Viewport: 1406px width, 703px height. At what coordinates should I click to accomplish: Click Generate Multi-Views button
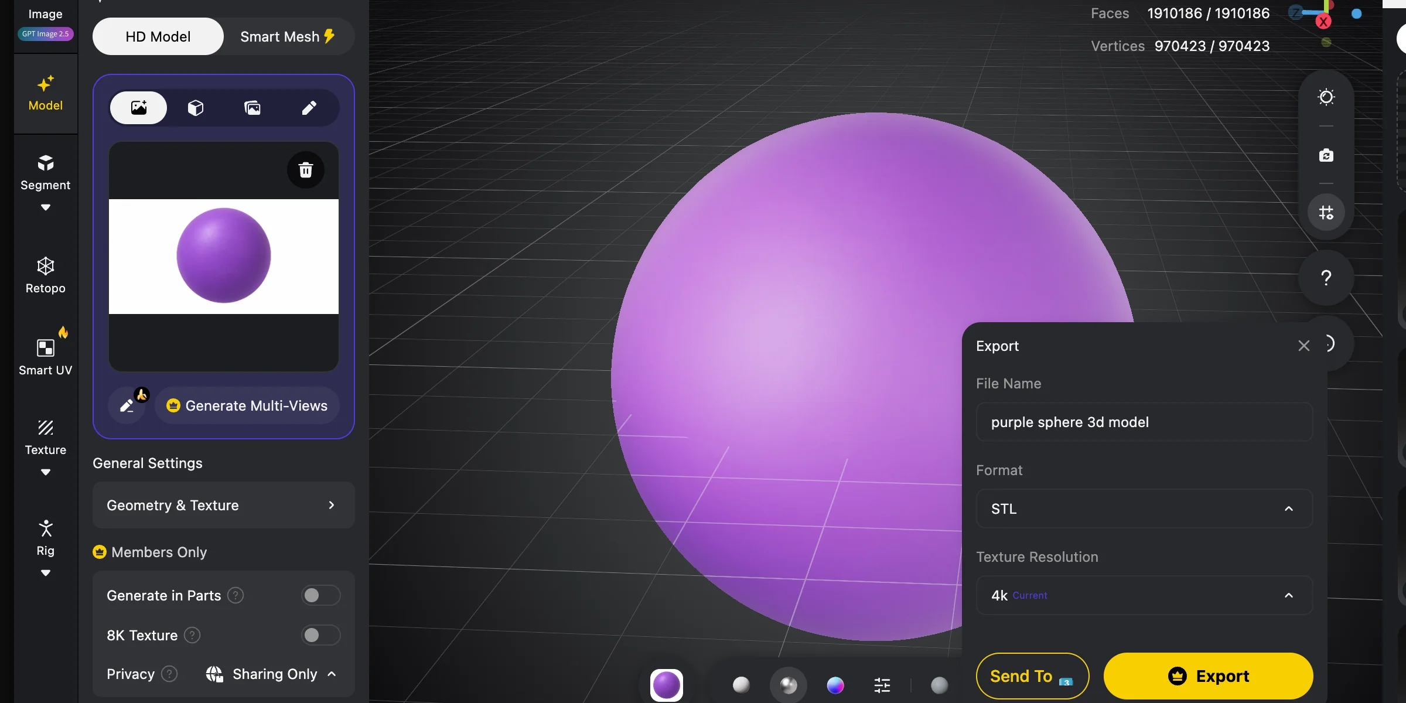247,405
